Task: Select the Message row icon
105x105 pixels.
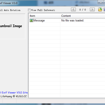Action: coord(31,20)
